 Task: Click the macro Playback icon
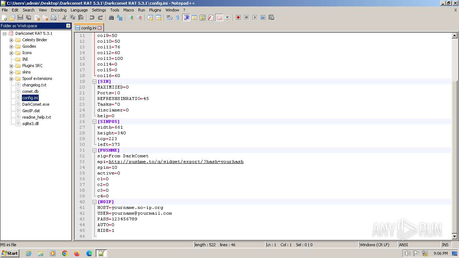(x=255, y=18)
